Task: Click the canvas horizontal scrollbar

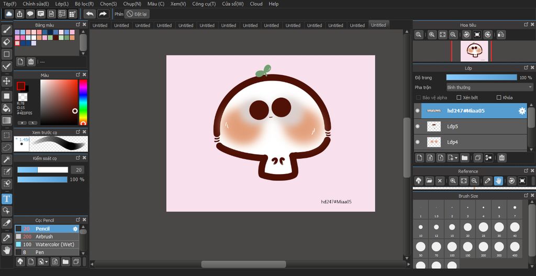Action: [243, 264]
